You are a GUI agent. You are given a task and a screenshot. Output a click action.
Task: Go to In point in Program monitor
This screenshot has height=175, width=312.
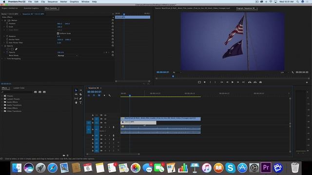[222, 82]
